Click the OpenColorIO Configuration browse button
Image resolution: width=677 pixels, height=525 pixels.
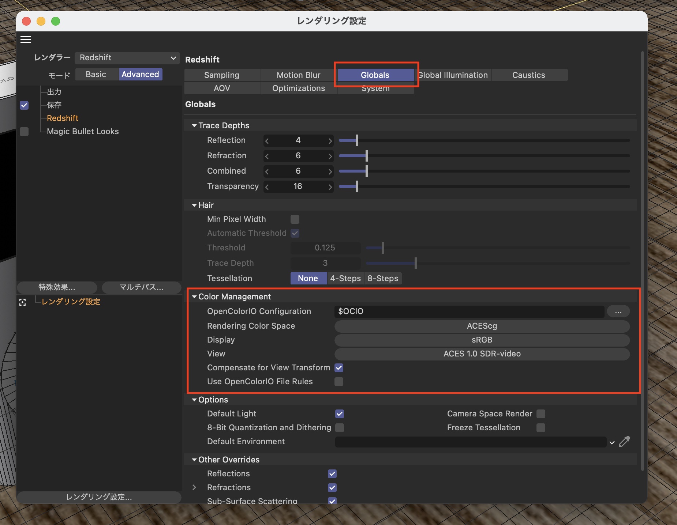(618, 311)
